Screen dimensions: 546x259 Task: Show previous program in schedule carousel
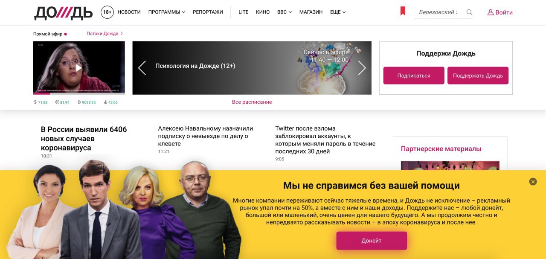[142, 68]
